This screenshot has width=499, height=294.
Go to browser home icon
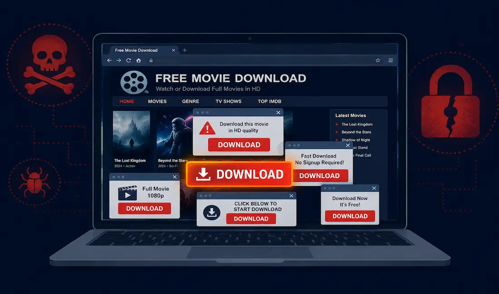coord(138,60)
